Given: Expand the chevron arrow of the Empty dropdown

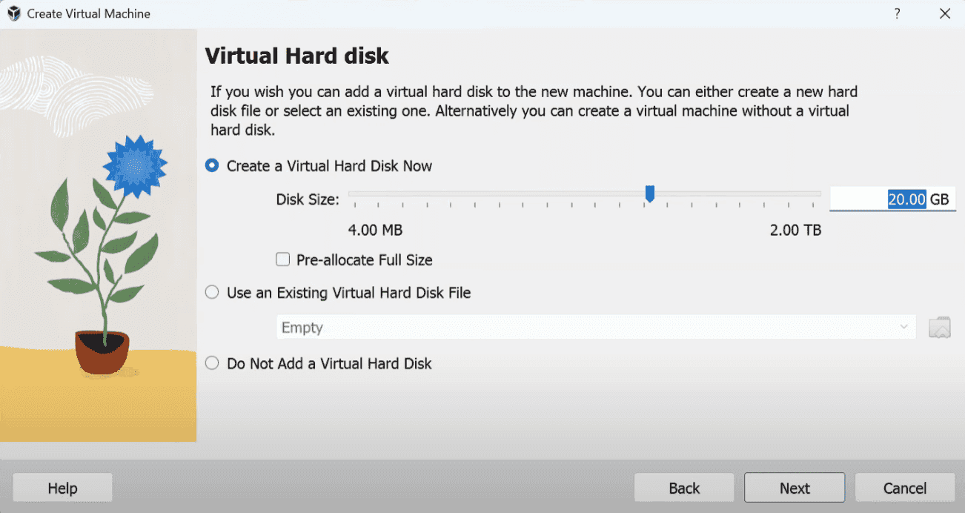Looking at the screenshot, I should click(903, 327).
